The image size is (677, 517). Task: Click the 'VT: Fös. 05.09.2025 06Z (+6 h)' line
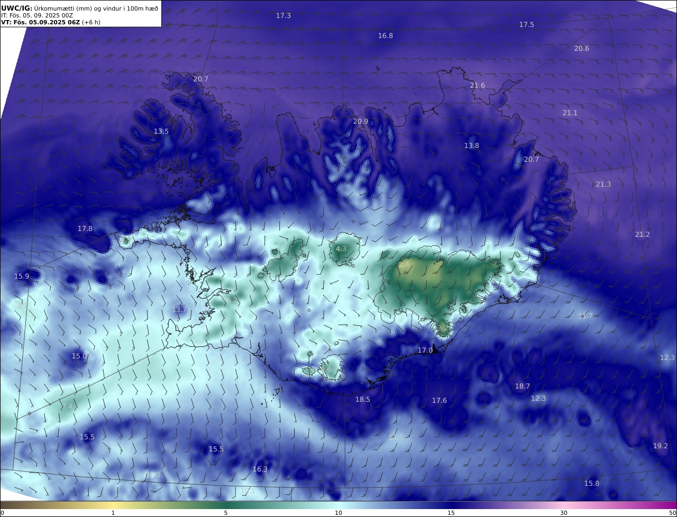[51, 22]
